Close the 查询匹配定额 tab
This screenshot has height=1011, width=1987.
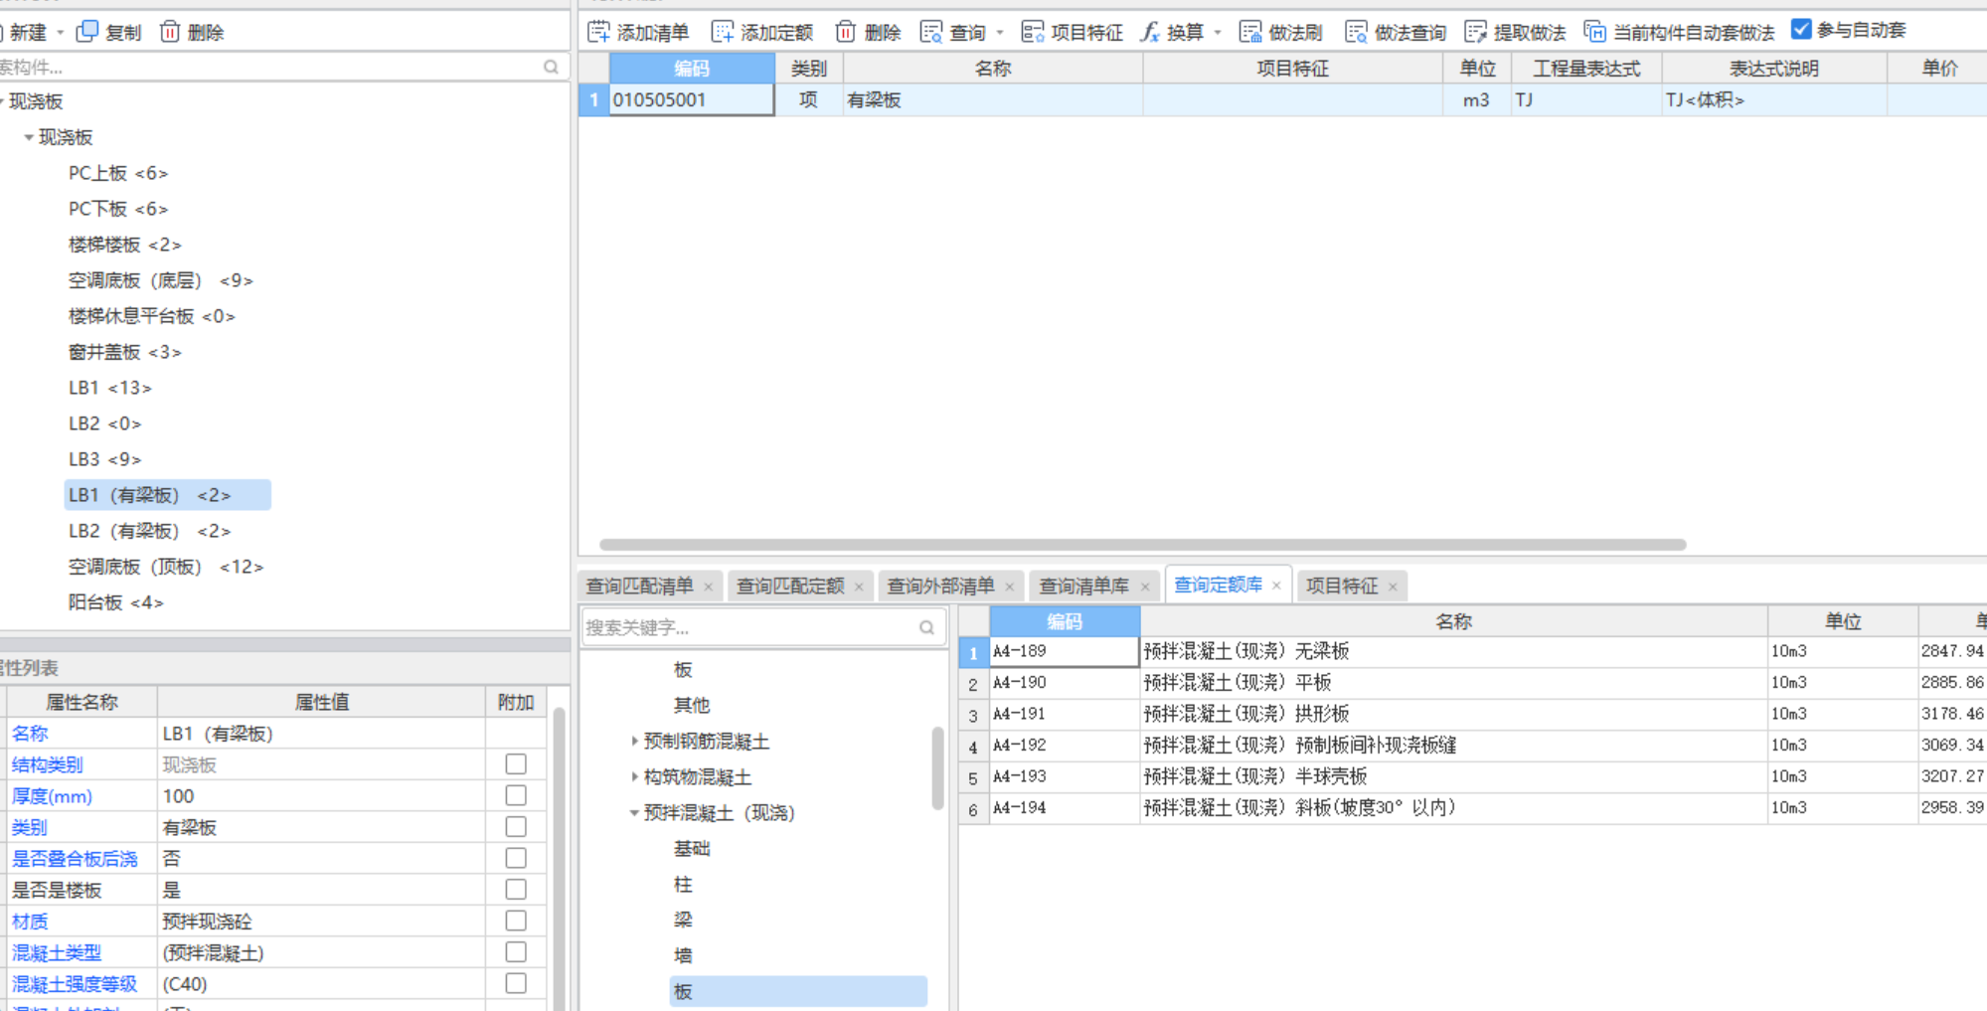click(859, 587)
